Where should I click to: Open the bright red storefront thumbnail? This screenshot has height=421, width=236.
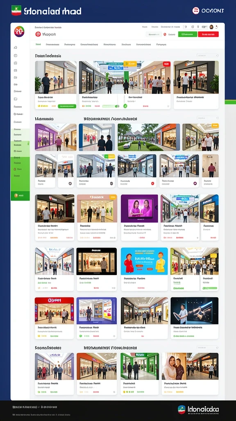click(x=54, y=311)
